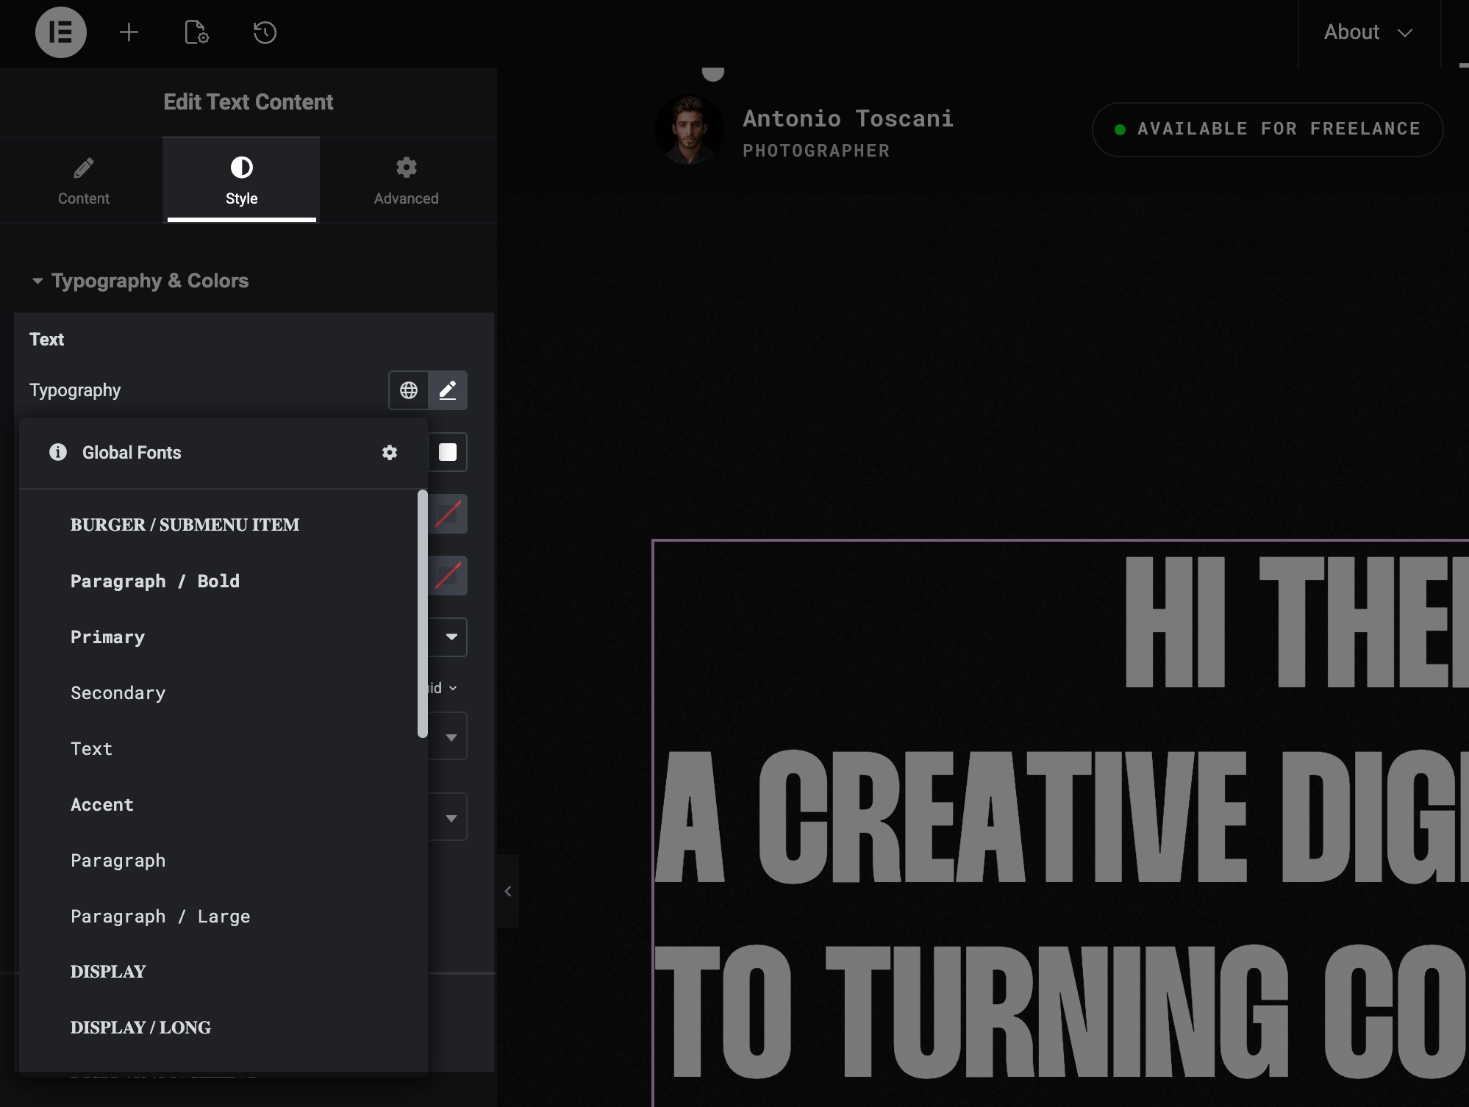Collapse the Typography & Colors section
Image resolution: width=1469 pixels, height=1107 pixels.
point(140,281)
